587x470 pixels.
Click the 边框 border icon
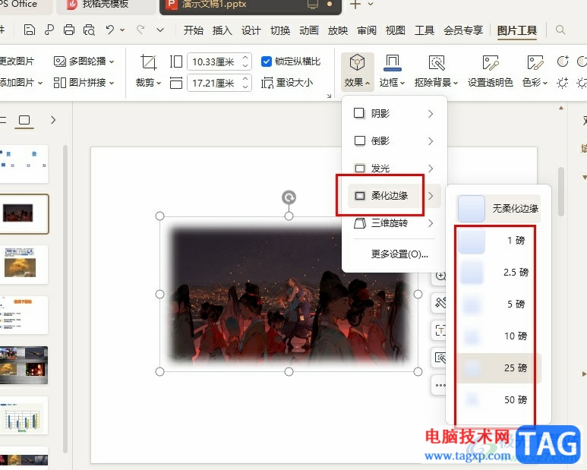(x=392, y=62)
